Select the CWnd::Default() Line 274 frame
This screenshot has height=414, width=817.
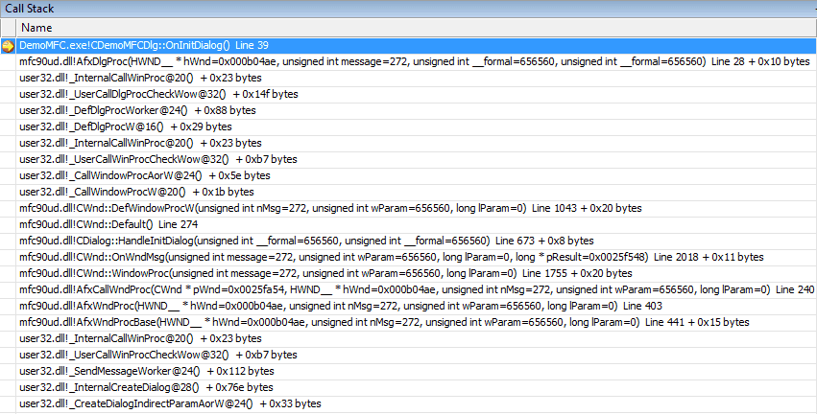coord(417,224)
